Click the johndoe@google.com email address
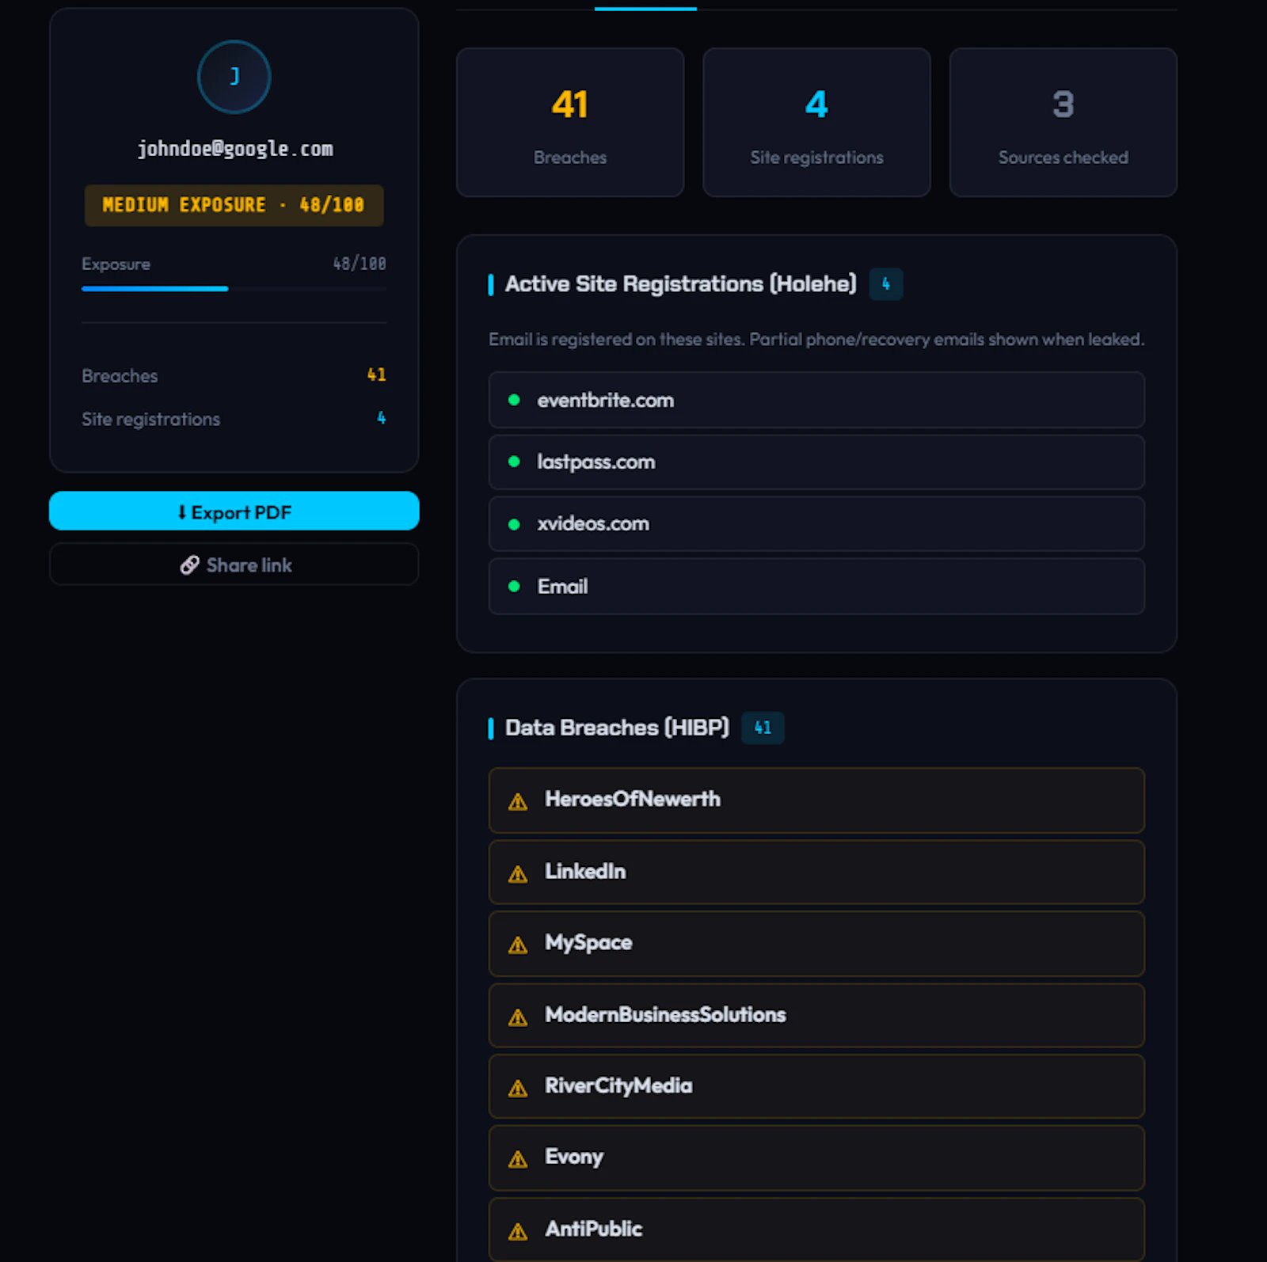1267x1262 pixels. (x=235, y=149)
